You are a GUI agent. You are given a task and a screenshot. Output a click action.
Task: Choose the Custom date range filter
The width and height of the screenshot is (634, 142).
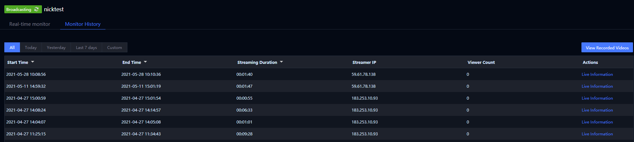114,47
